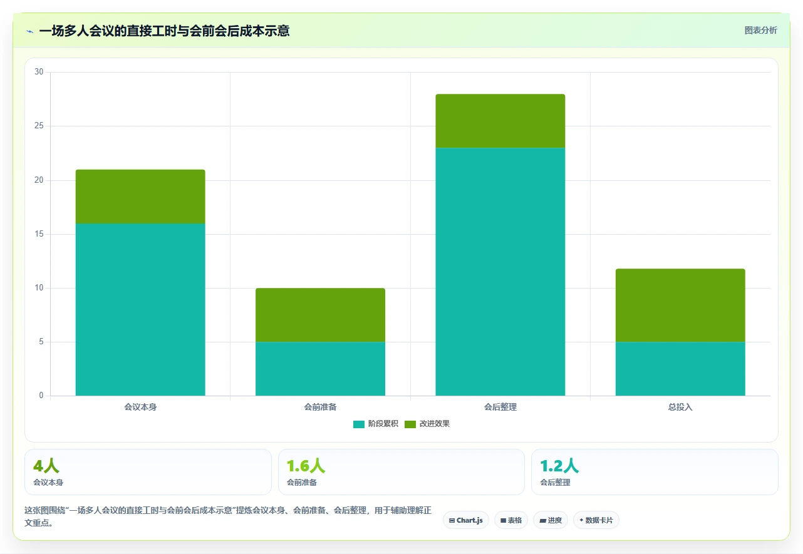Toggle the 改进效果 legend item
Viewport: 803px width, 554px height.
tap(427, 424)
